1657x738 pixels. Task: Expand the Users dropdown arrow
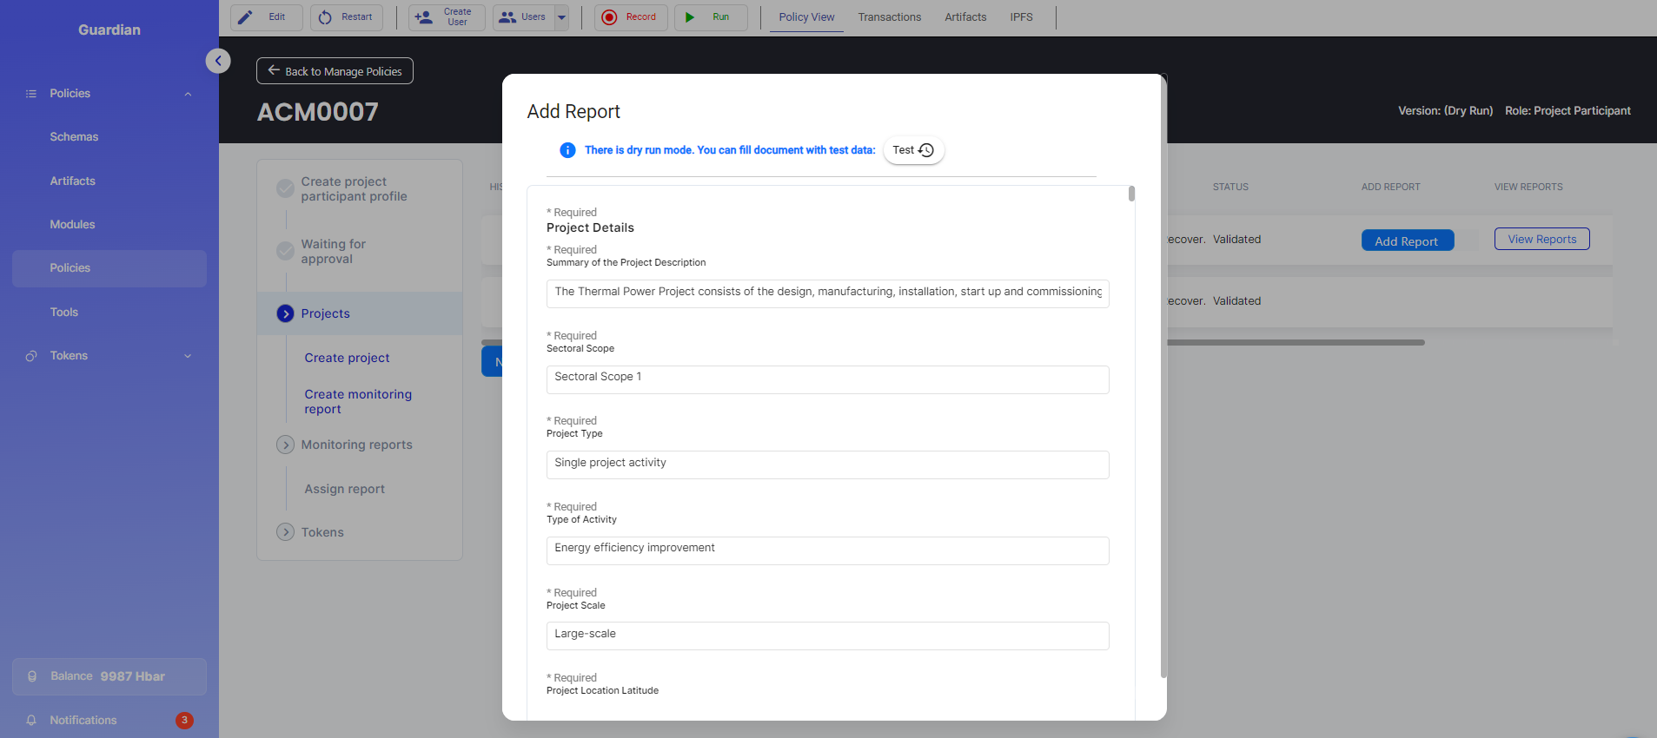561,17
